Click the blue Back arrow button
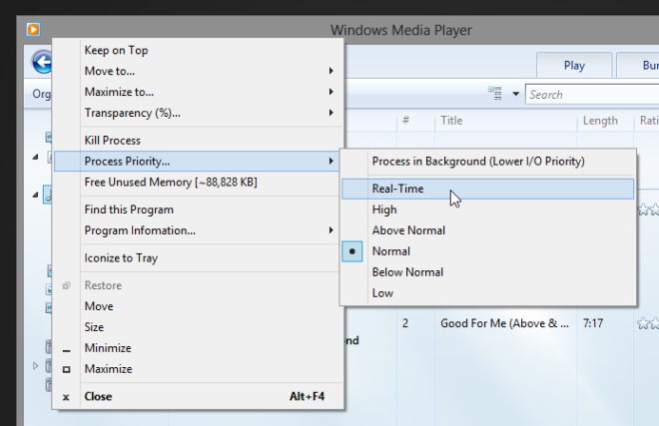The height and width of the screenshot is (426, 659). point(42,62)
